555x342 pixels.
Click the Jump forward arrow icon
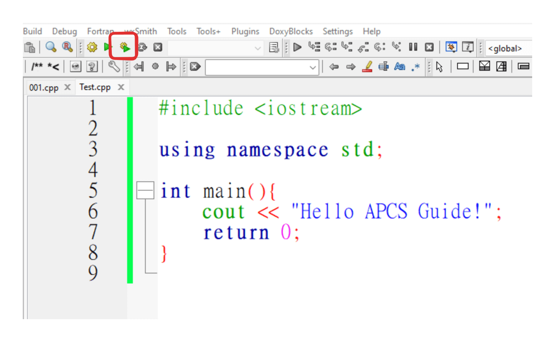171,66
